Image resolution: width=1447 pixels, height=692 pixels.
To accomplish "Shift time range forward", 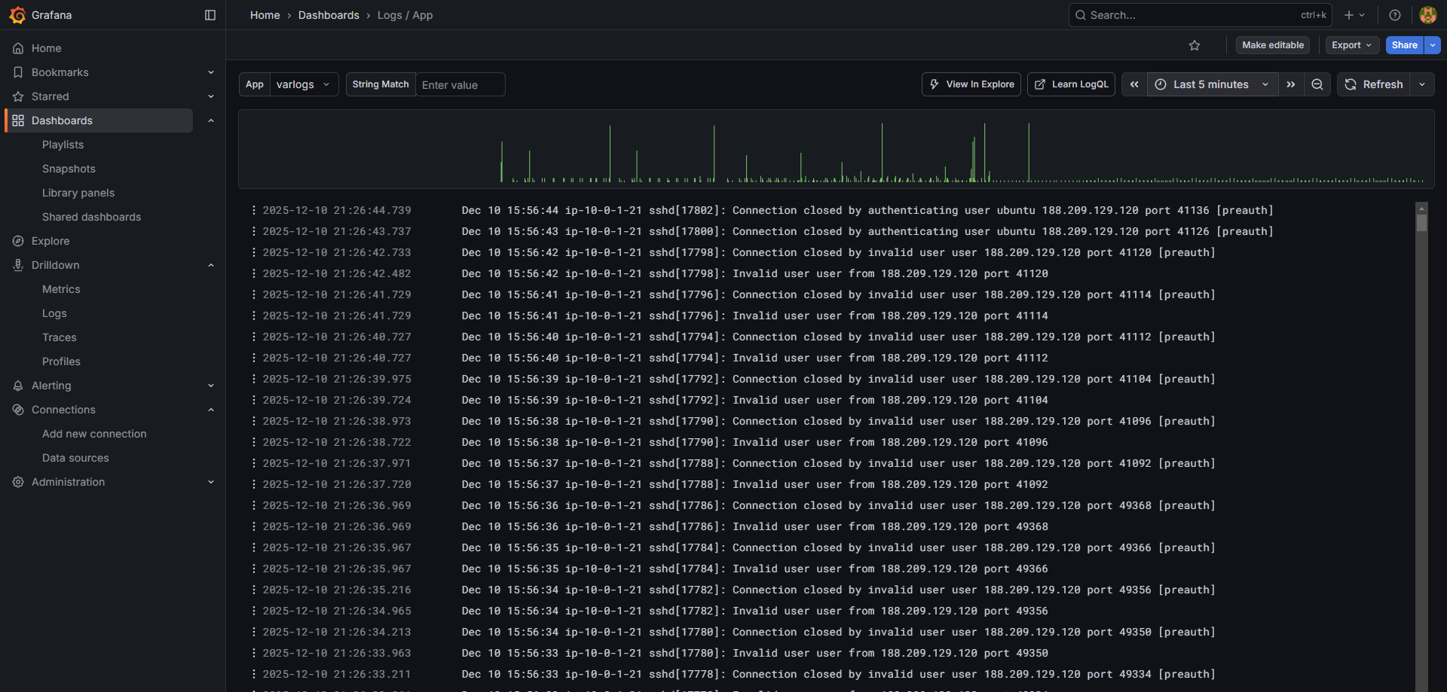I will (1291, 84).
